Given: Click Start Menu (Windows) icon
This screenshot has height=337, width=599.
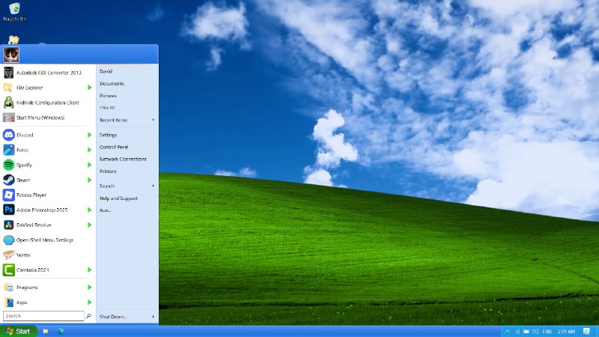Looking at the screenshot, I should 8,118.
